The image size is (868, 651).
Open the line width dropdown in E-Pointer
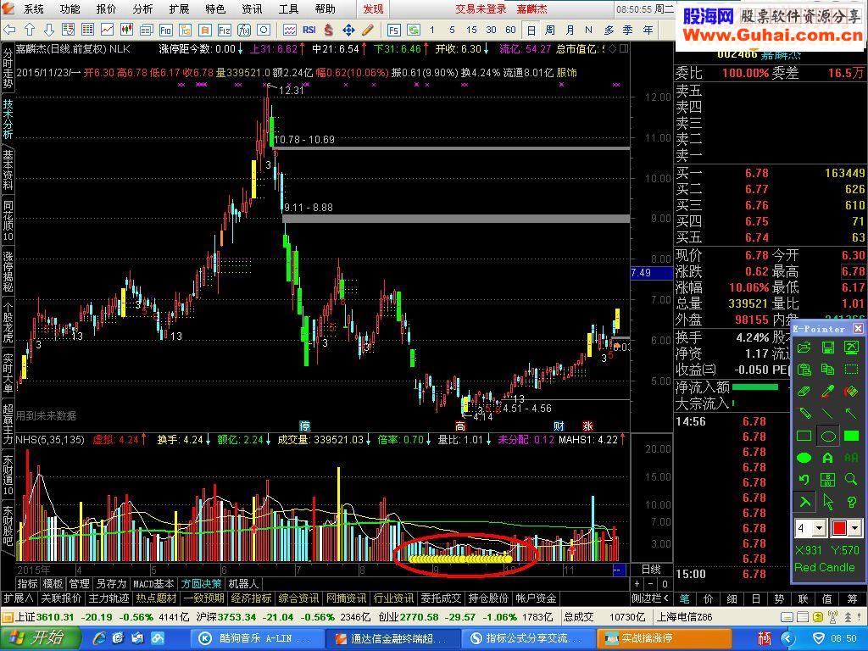tap(820, 528)
